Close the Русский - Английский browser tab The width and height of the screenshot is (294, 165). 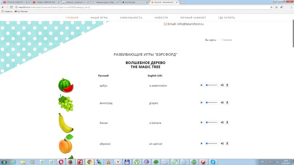point(177,2)
